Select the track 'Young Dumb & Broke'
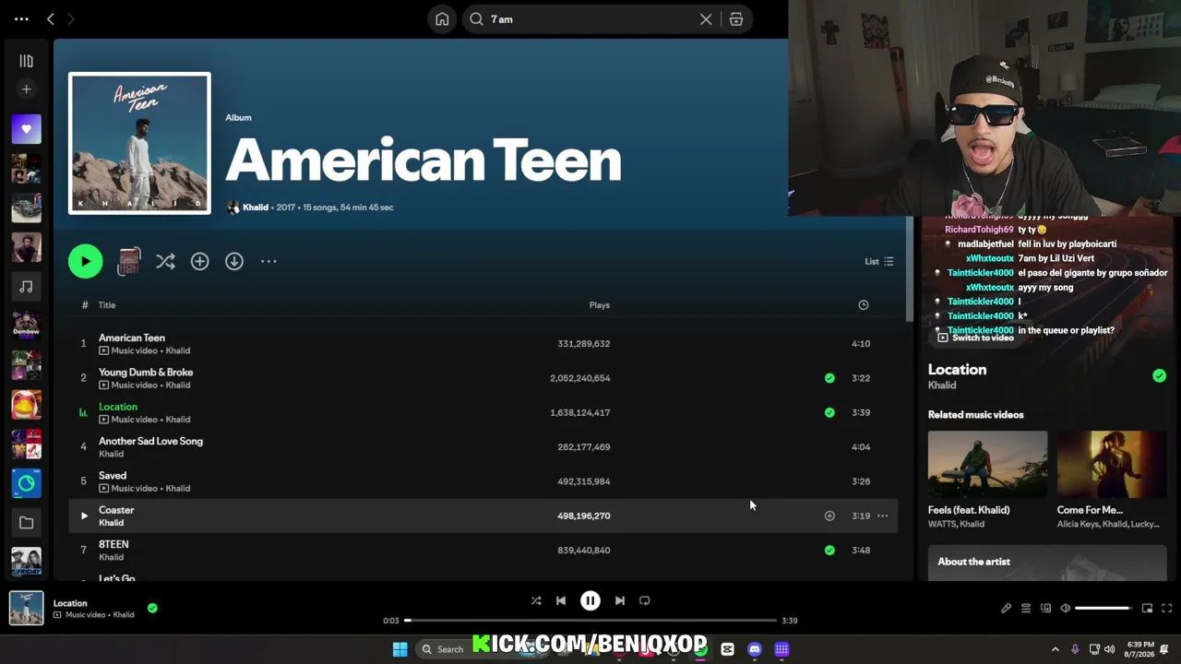This screenshot has width=1181, height=664. (484, 378)
